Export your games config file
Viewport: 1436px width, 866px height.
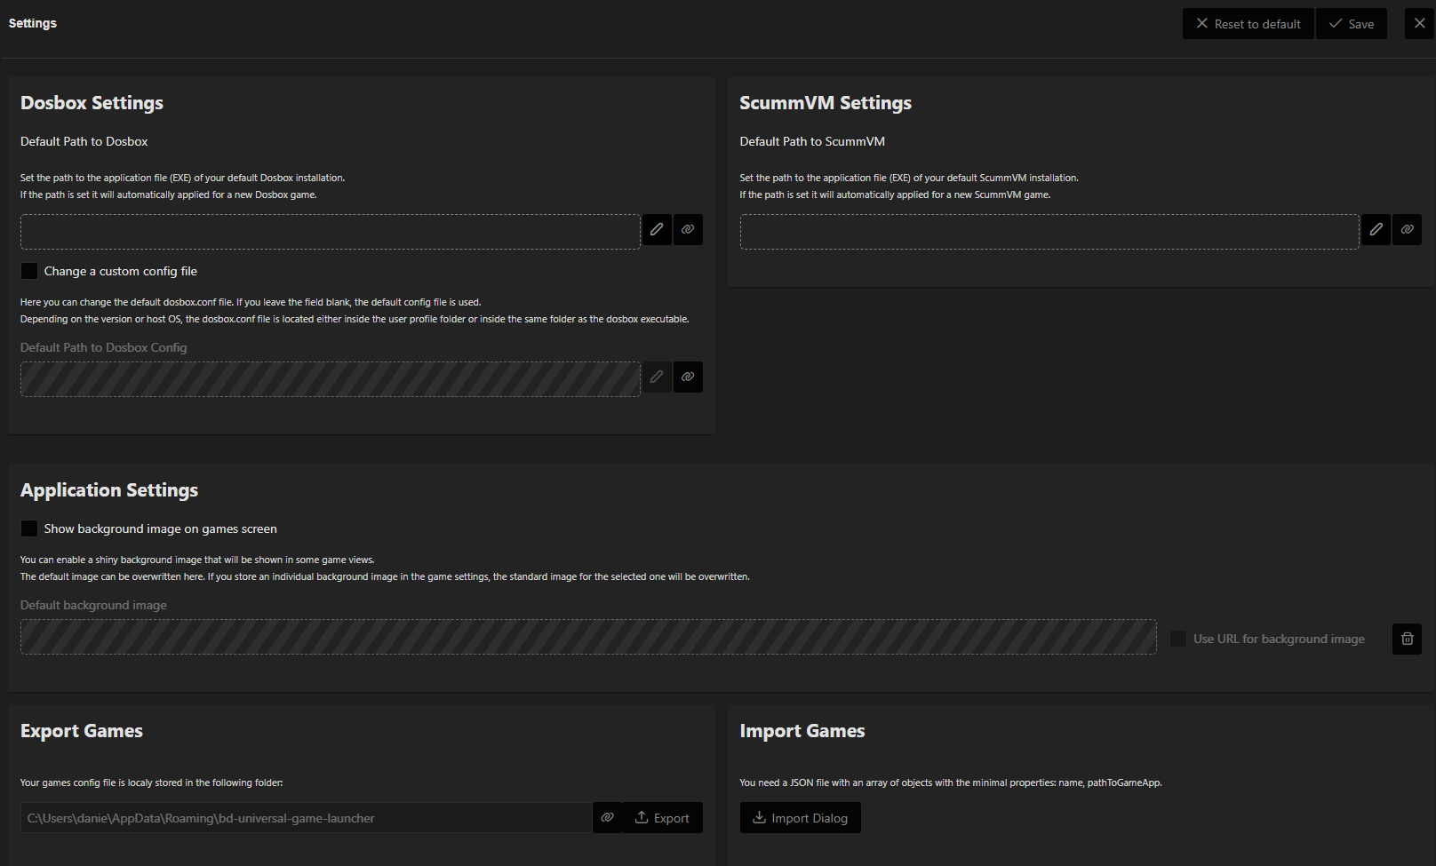pos(662,817)
